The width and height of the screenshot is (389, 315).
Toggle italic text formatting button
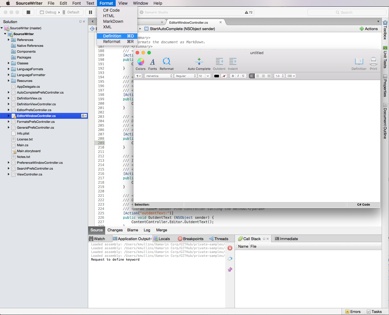pyautogui.click(x=238, y=76)
